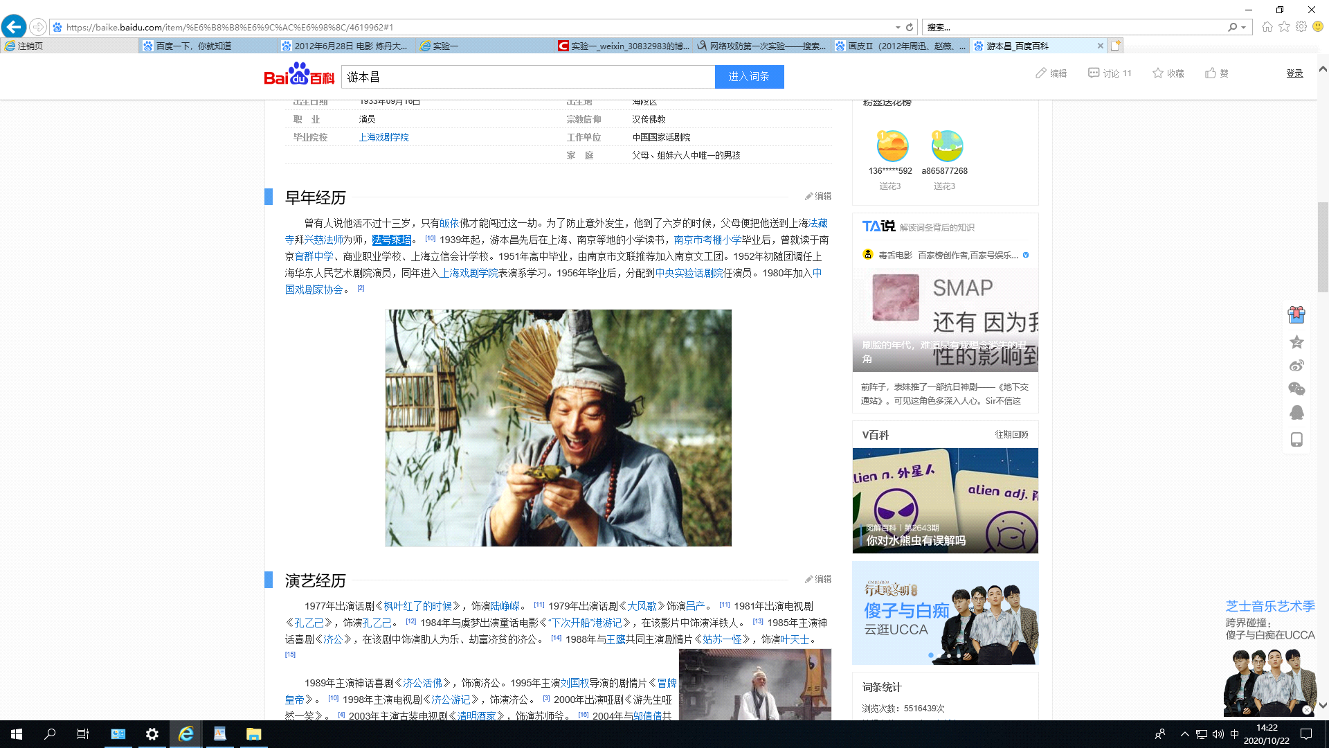Click the page refresh icon in the address bar
Viewport: 1329px width, 748px height.
[x=910, y=27]
